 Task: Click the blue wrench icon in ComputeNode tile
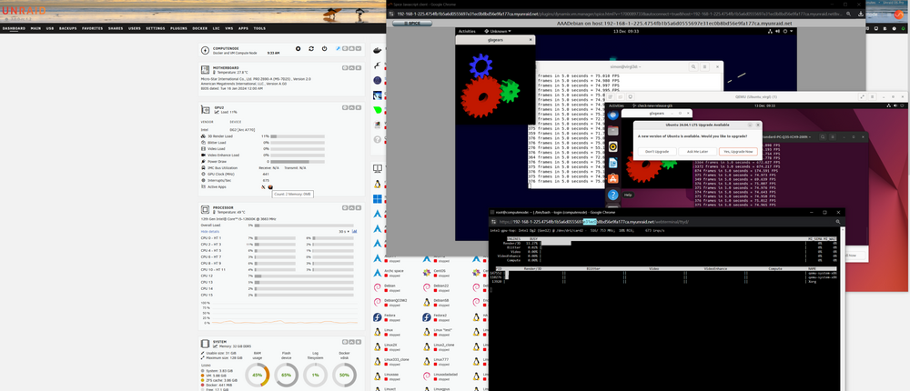[338, 49]
